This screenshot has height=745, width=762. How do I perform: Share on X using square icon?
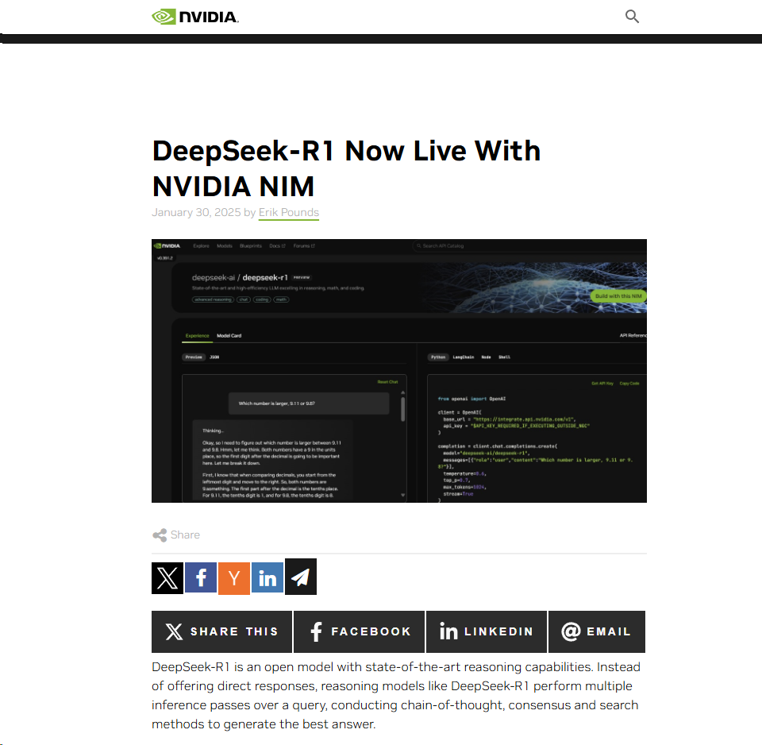[x=167, y=578]
